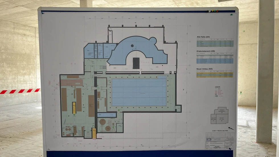This screenshot has width=279, height=157.
Task: Click the north arrow near scale text
Action: click(x=231, y=128)
